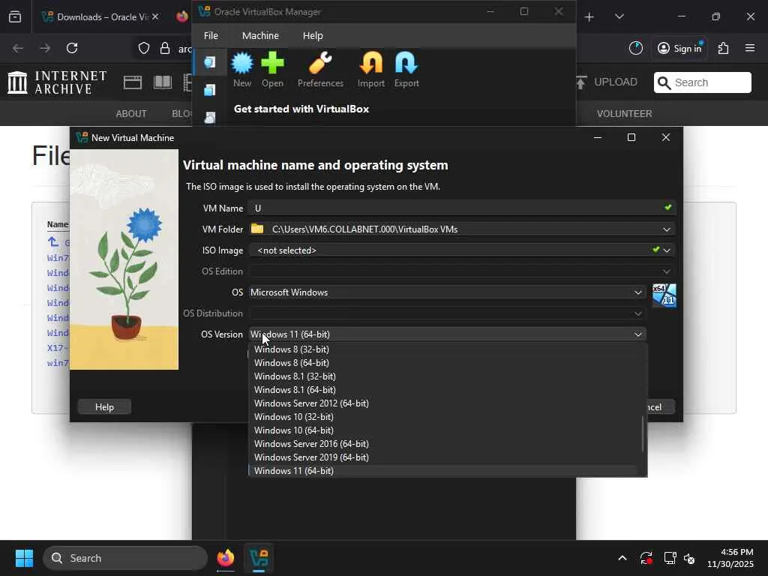Open the VOLUNTEER link on Internet Archive
The width and height of the screenshot is (768, 576).
[624, 114]
